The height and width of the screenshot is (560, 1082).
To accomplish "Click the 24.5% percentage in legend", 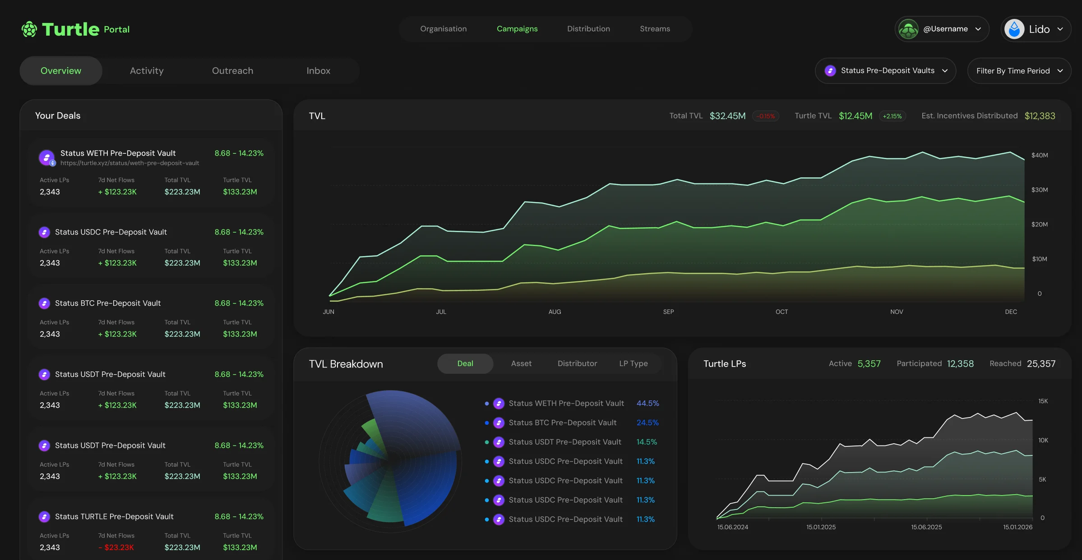I will coord(647,423).
